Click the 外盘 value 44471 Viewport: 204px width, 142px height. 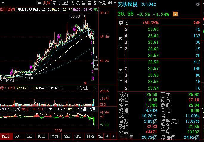[x=152, y=132]
